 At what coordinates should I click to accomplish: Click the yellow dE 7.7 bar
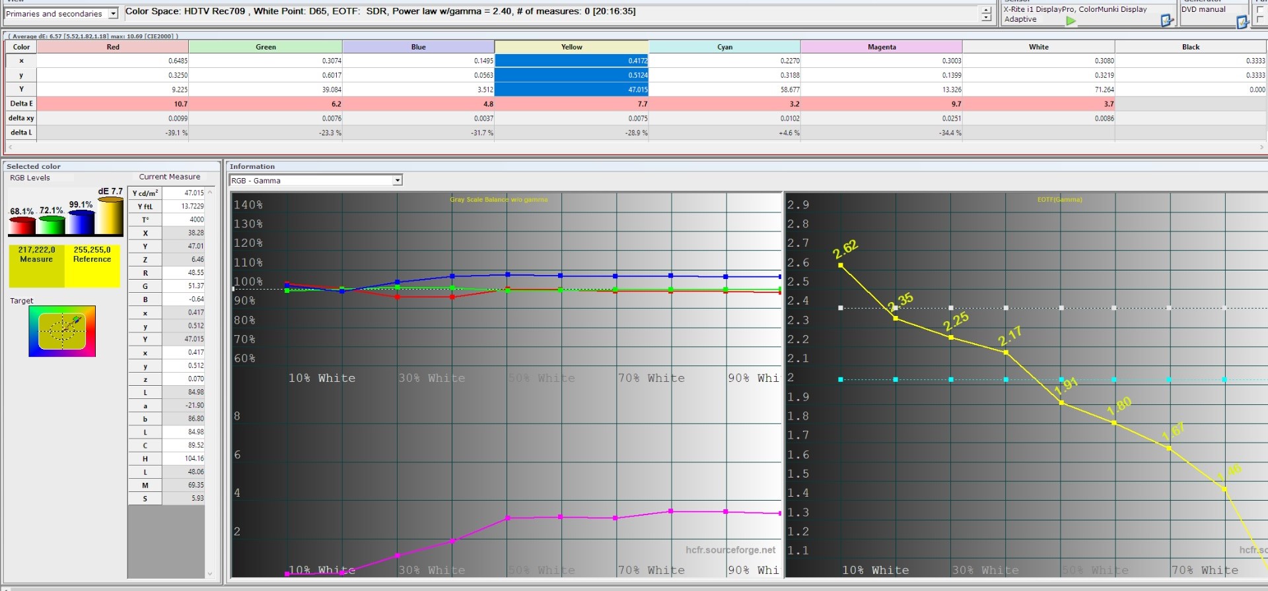point(110,216)
